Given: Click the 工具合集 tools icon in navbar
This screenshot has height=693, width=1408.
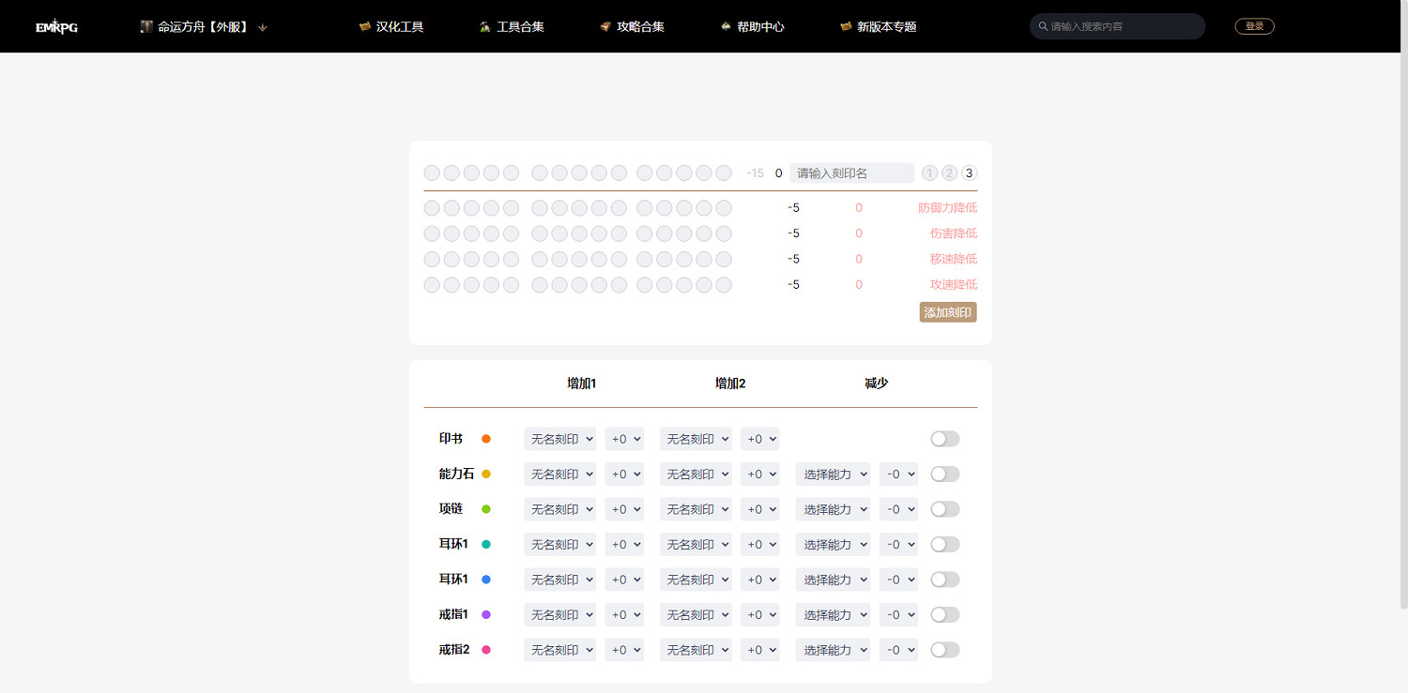Looking at the screenshot, I should (485, 26).
